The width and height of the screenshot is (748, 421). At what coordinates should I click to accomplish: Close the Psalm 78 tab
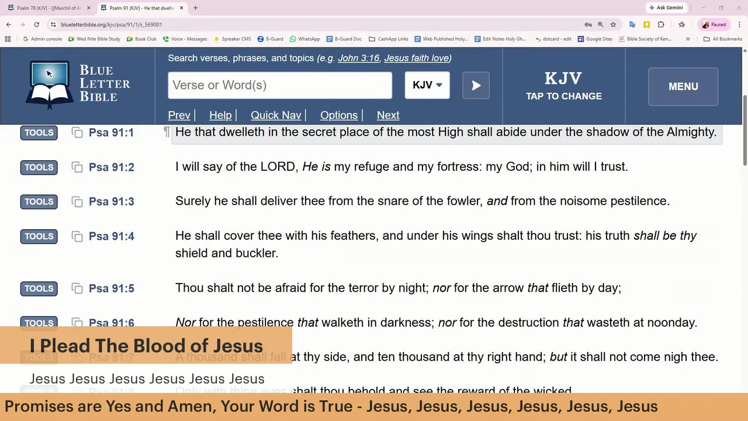click(x=89, y=8)
